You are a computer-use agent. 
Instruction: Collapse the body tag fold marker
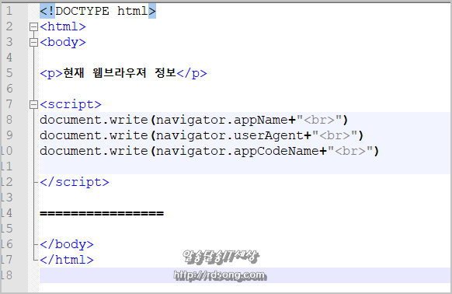(x=33, y=43)
